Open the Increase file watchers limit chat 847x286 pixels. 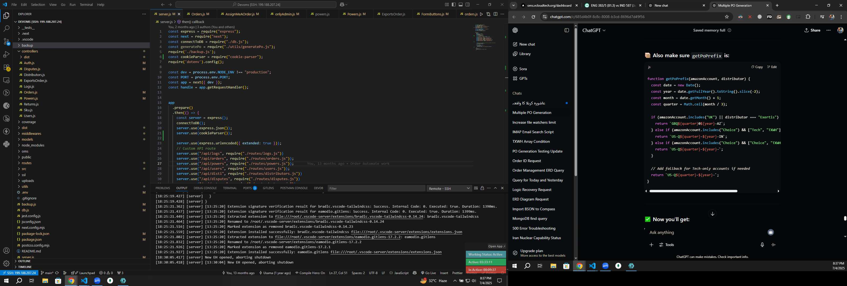[x=534, y=122]
